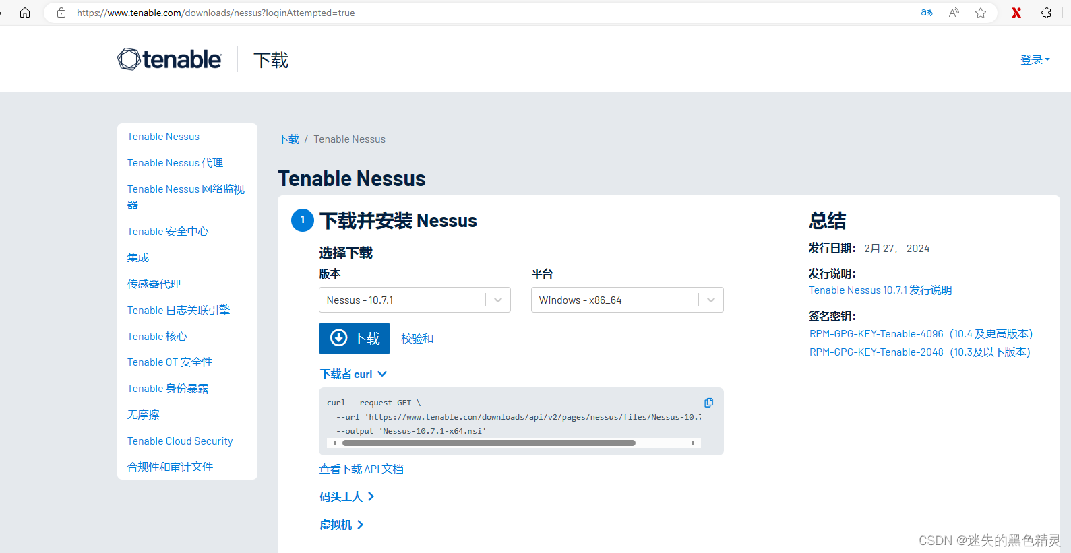Image resolution: width=1071 pixels, height=553 pixels.
Task: Select Tenable 身份暴露 in sidebar
Action: 168,388
